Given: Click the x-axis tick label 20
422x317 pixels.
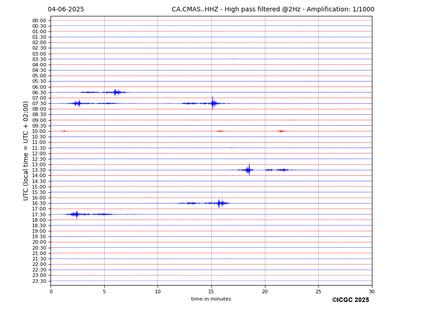Looking at the screenshot, I should click(265, 291).
